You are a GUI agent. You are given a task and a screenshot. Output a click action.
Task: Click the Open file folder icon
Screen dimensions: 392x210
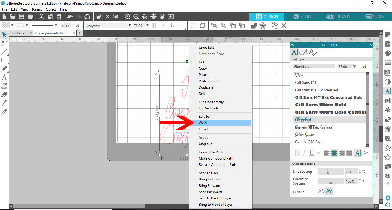point(13,17)
